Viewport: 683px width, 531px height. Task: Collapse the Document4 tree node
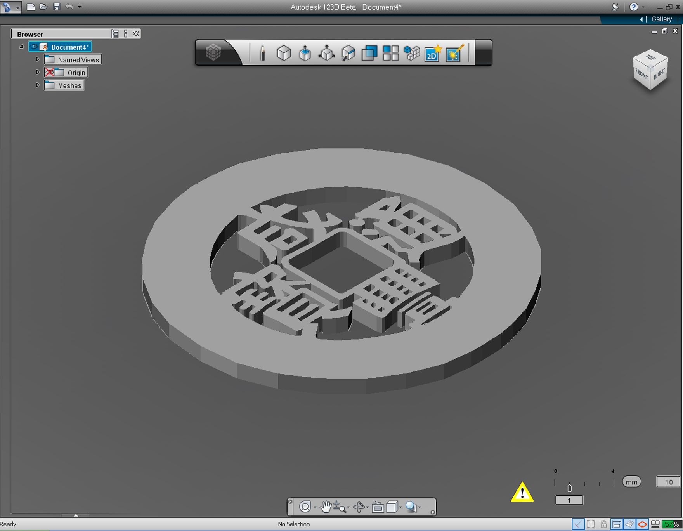21,47
